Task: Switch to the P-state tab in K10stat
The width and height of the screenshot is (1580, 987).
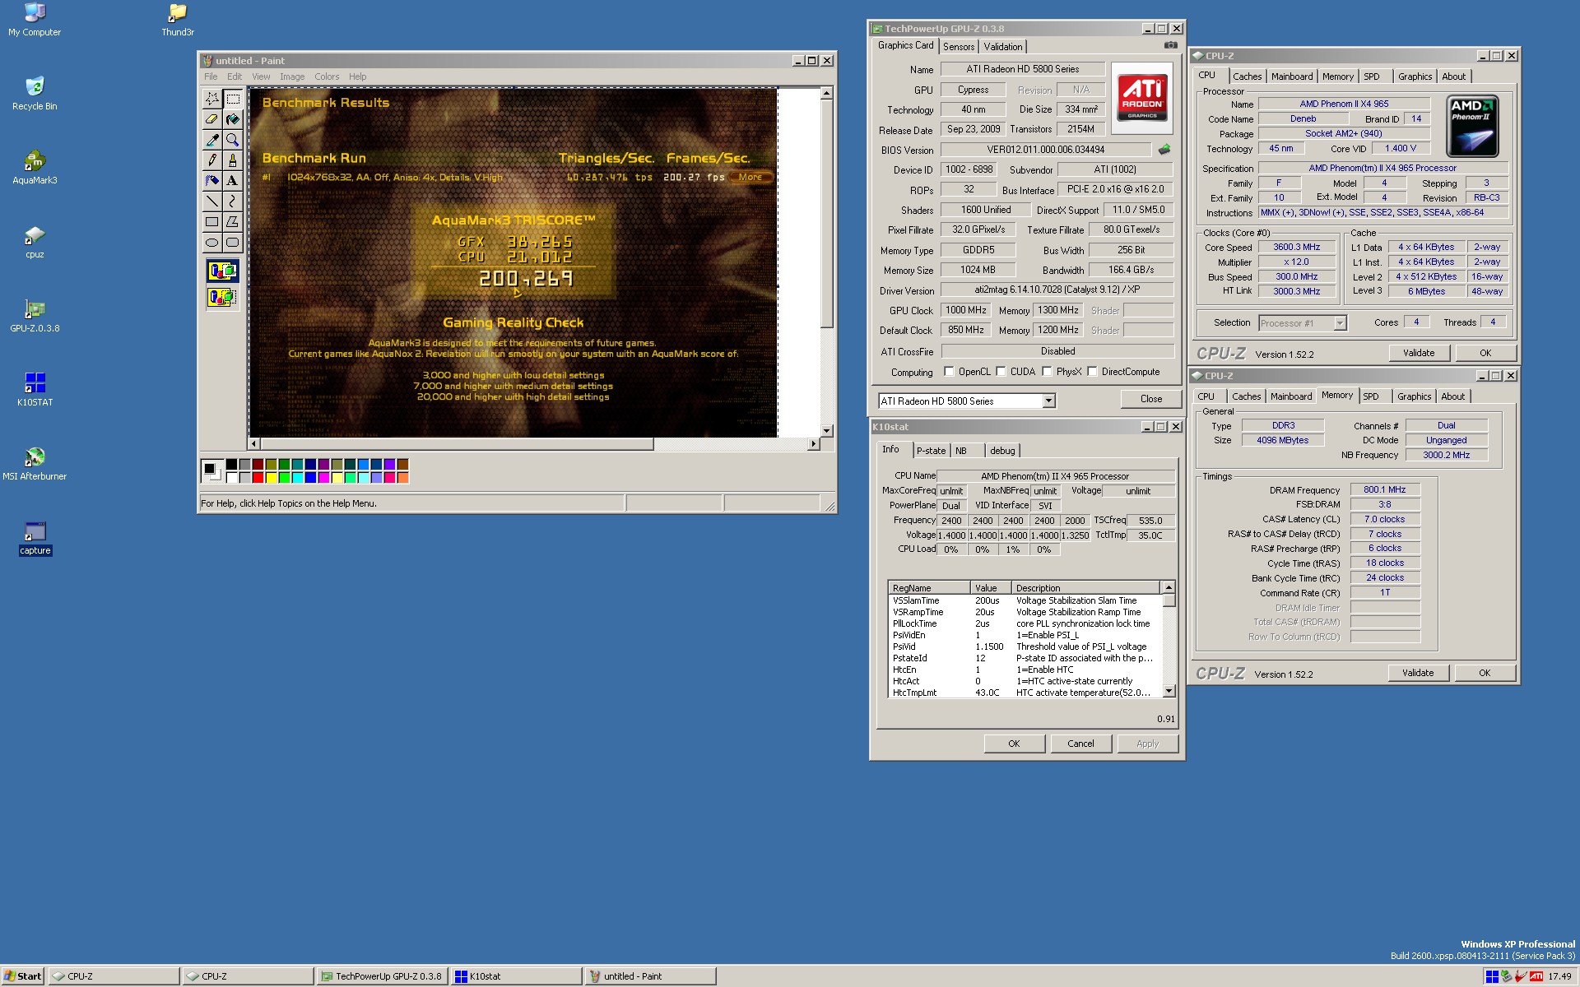Action: [x=931, y=451]
